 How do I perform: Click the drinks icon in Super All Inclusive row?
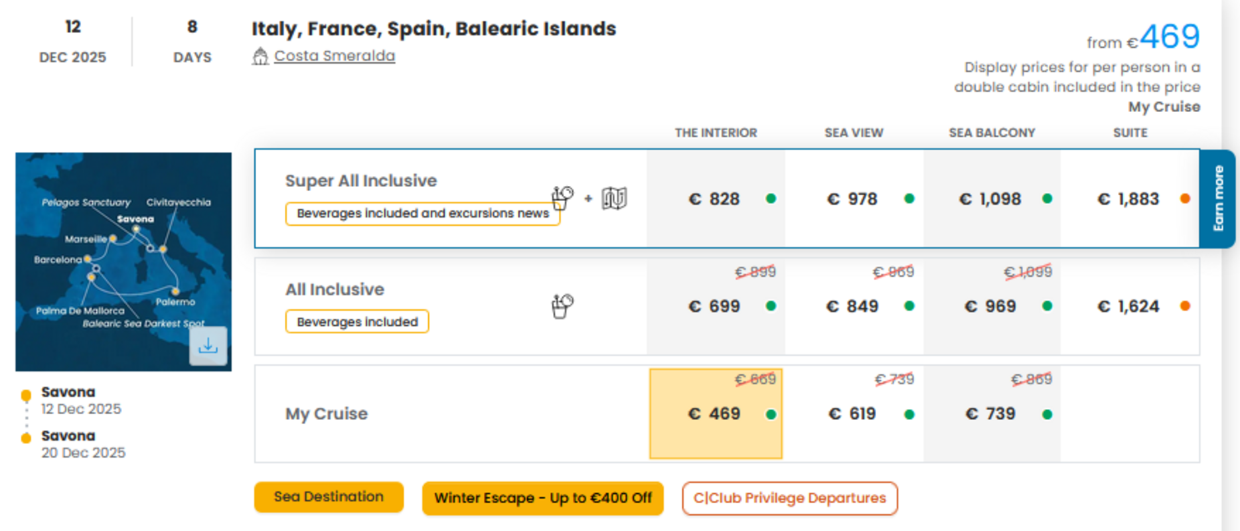tap(562, 198)
